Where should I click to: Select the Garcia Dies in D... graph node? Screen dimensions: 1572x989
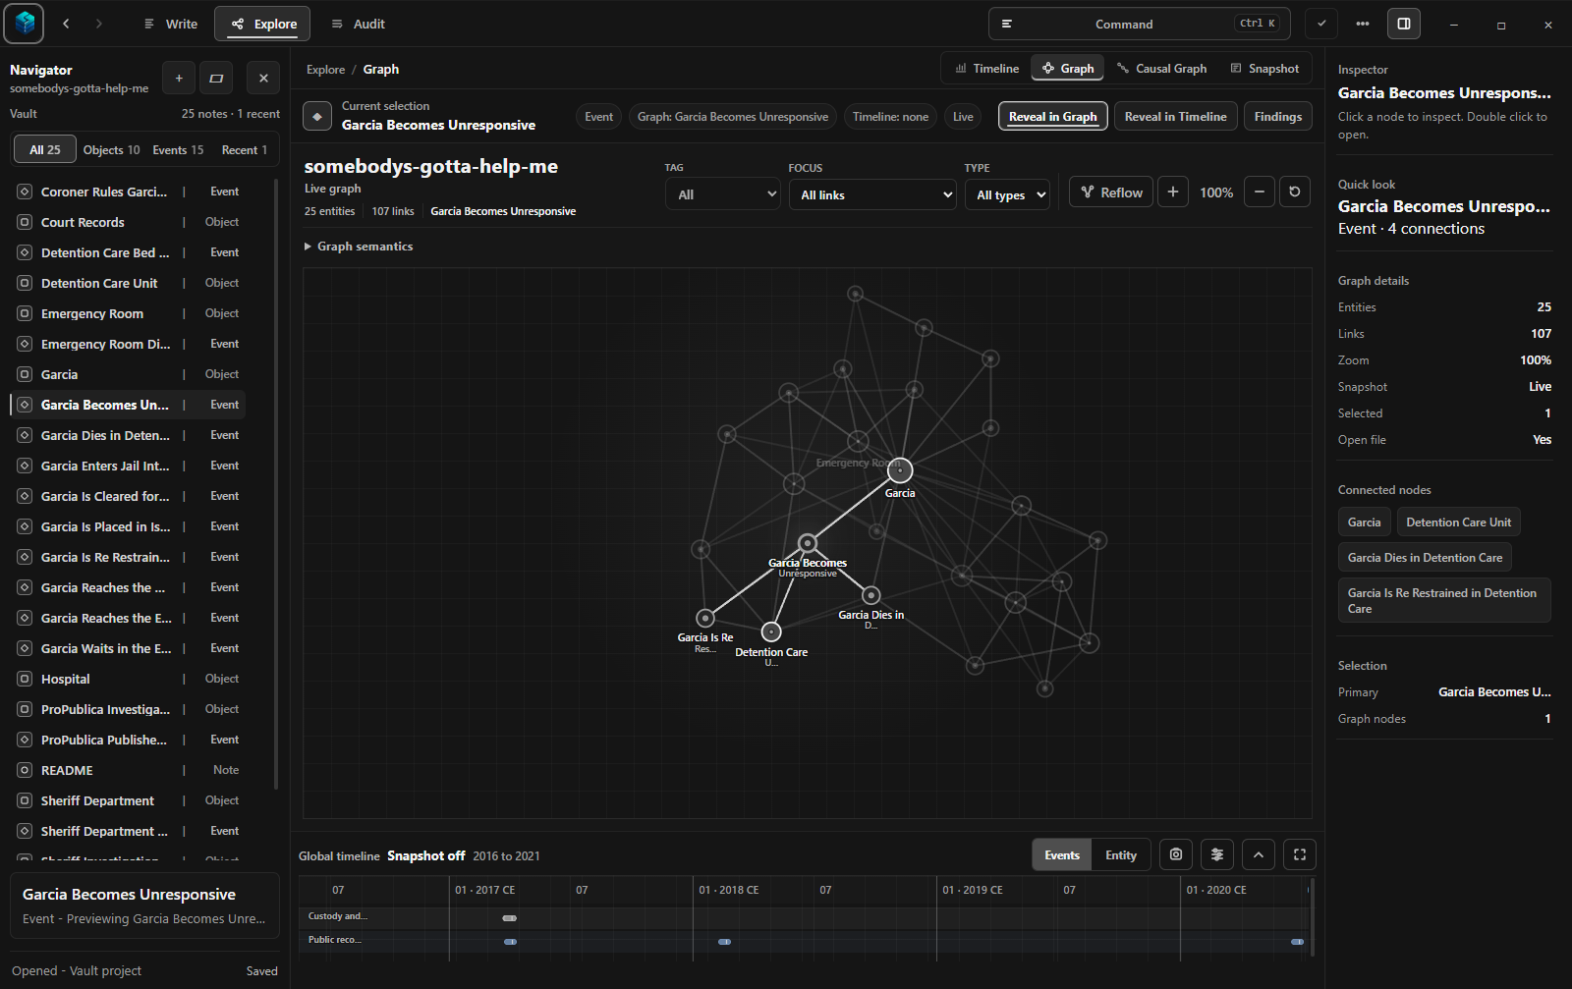pyautogui.click(x=871, y=595)
